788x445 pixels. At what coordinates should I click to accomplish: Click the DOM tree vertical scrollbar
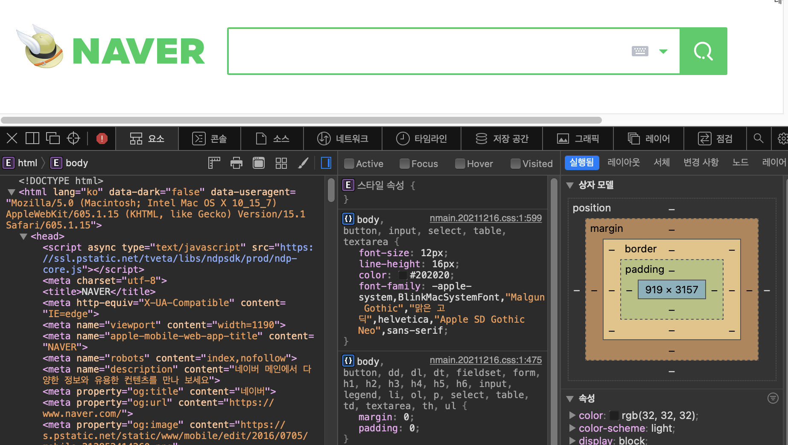(x=331, y=190)
